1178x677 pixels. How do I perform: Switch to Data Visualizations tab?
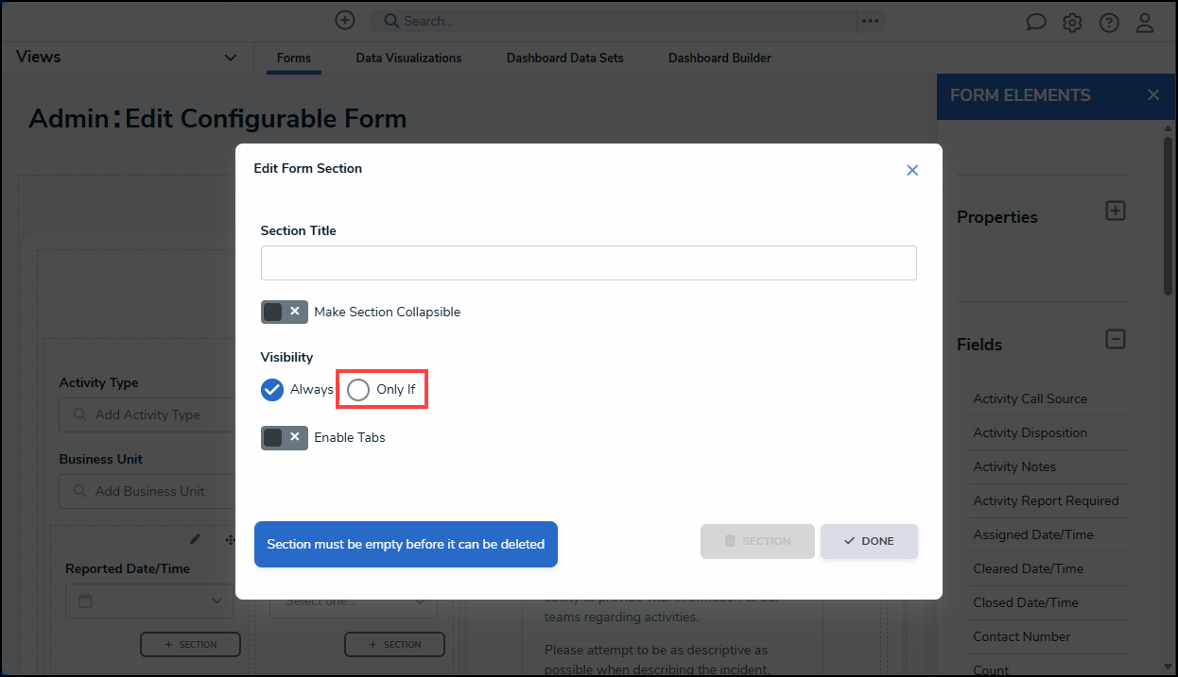coord(408,58)
